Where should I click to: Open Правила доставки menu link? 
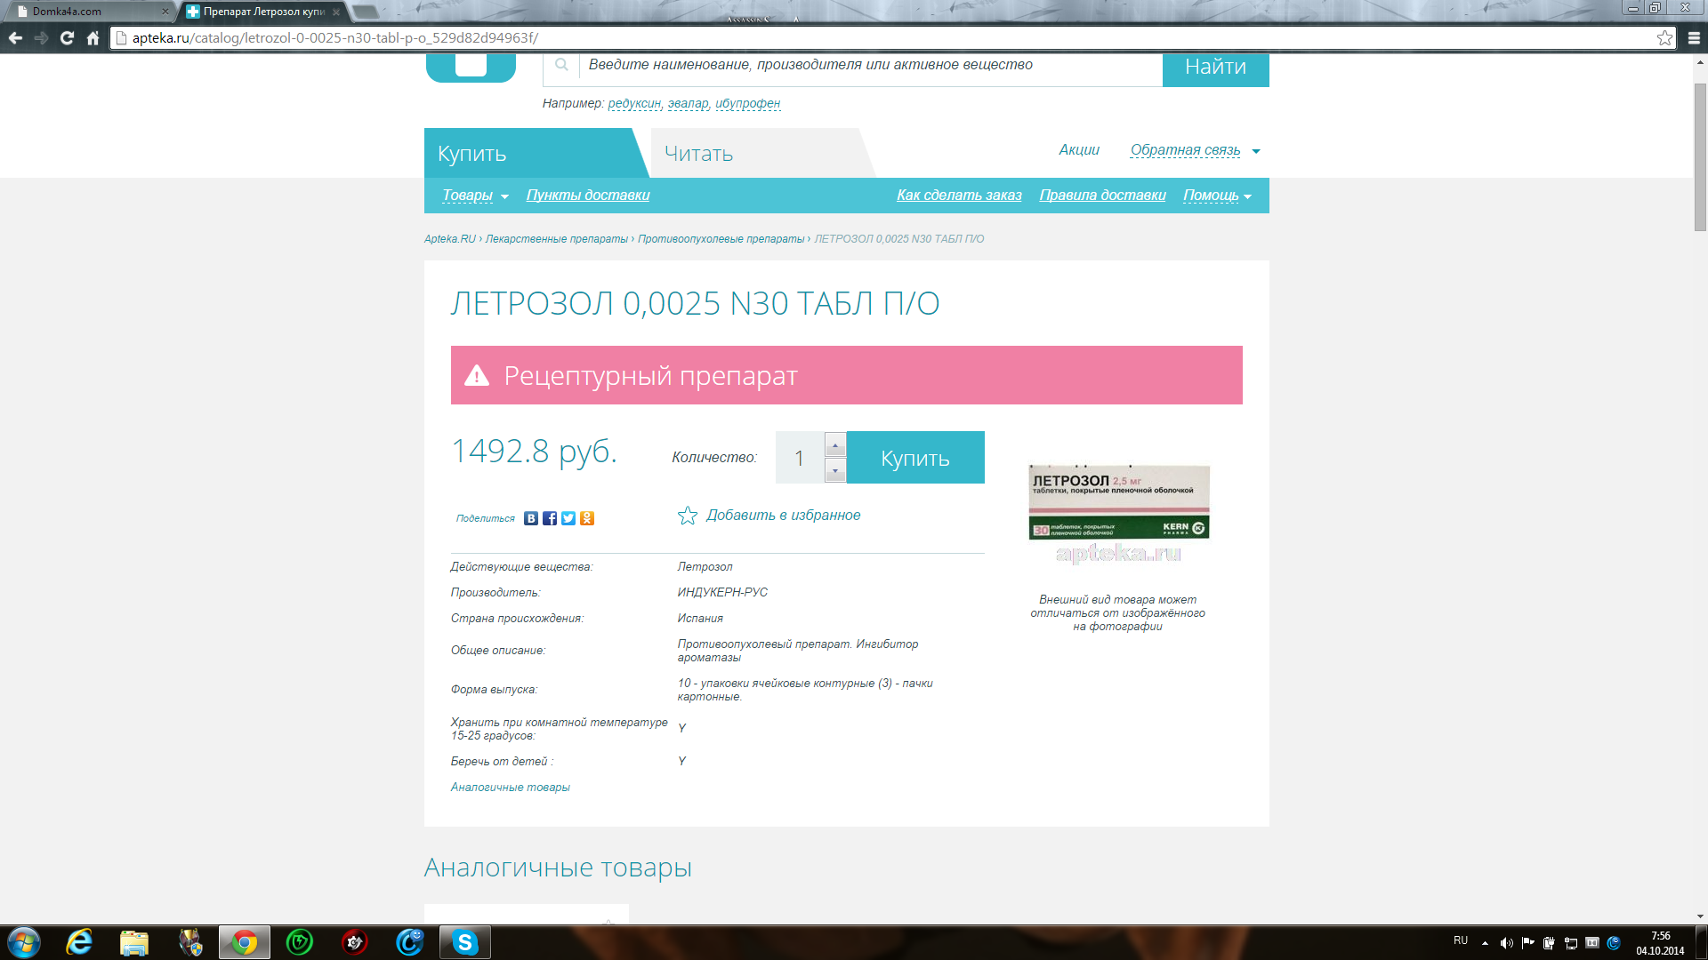point(1102,196)
